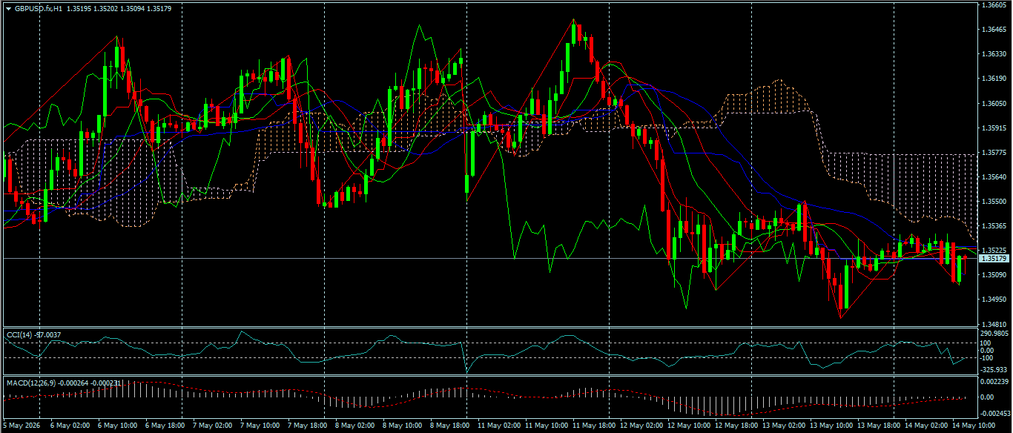Click the 290.9805 CCI scale value

(994, 334)
